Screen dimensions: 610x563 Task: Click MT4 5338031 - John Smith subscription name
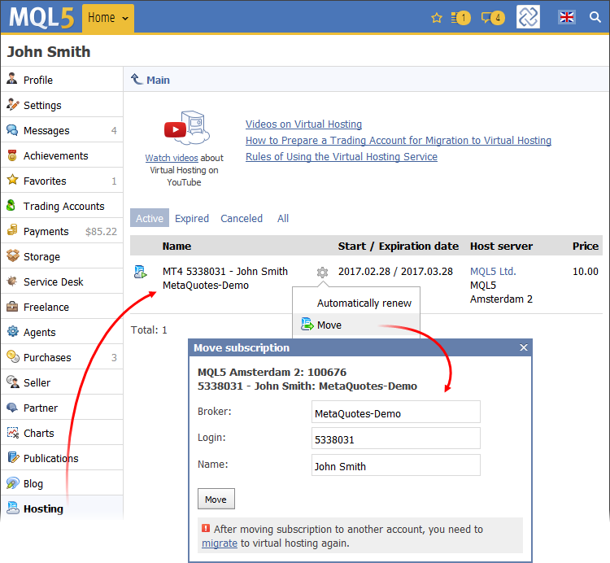pos(225,271)
